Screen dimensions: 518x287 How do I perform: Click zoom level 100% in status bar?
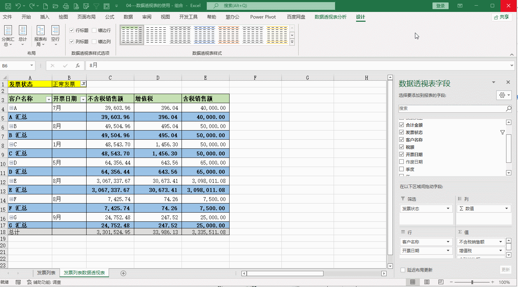504,282
